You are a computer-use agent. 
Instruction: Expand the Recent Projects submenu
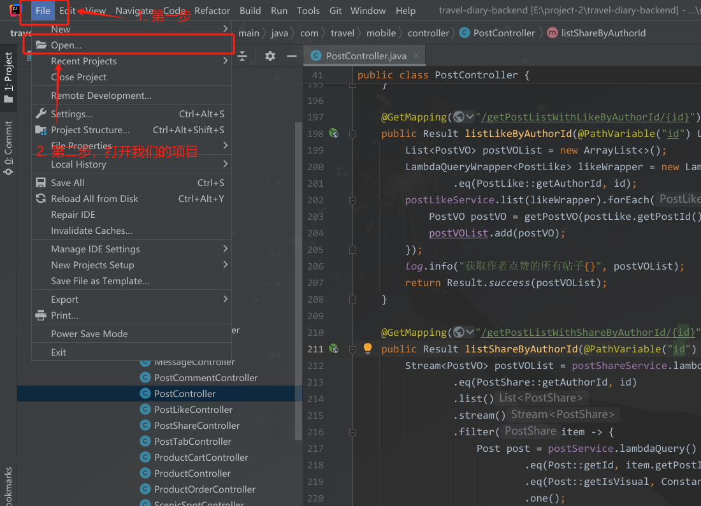[226, 61]
